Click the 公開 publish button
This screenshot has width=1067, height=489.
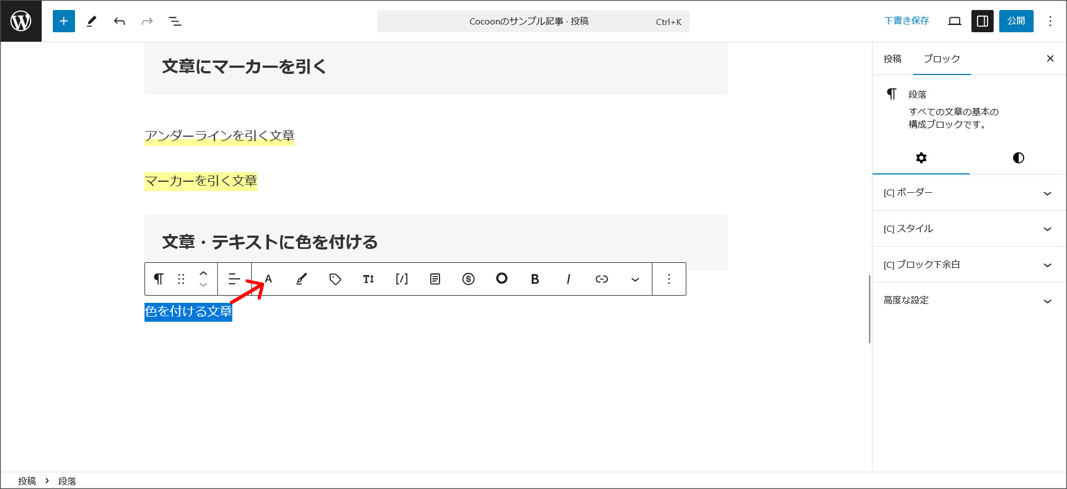click(1016, 21)
